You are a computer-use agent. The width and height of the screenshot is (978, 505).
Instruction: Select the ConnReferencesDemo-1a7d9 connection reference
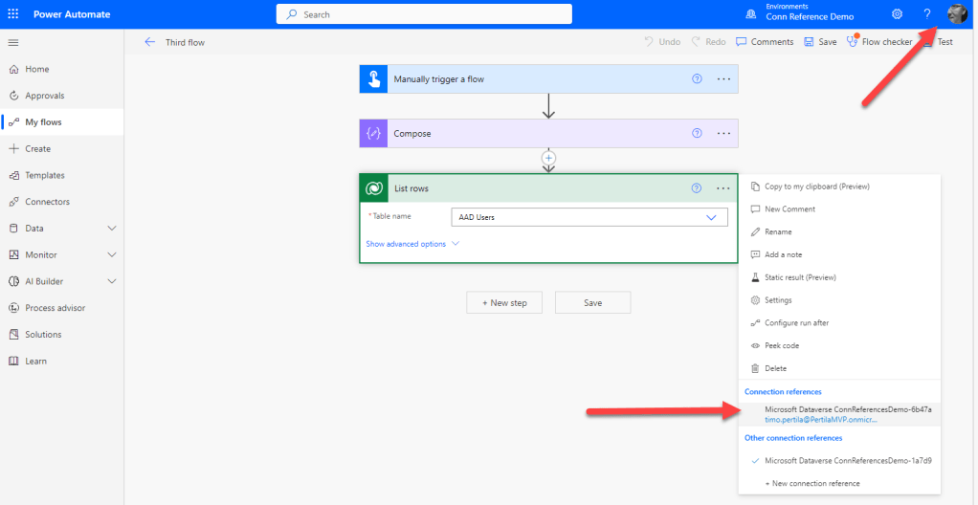[848, 460]
